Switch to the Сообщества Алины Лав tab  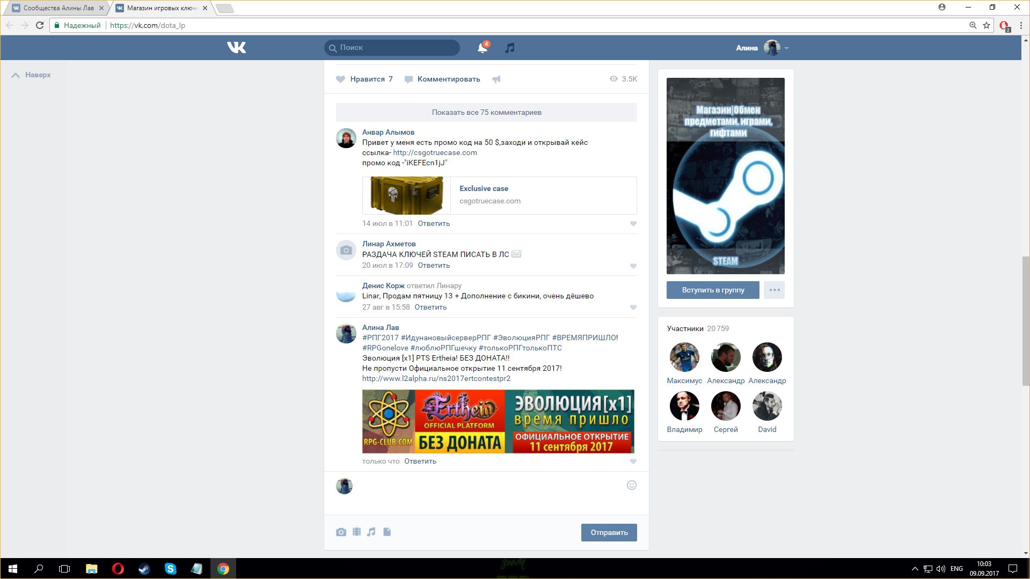coord(59,8)
